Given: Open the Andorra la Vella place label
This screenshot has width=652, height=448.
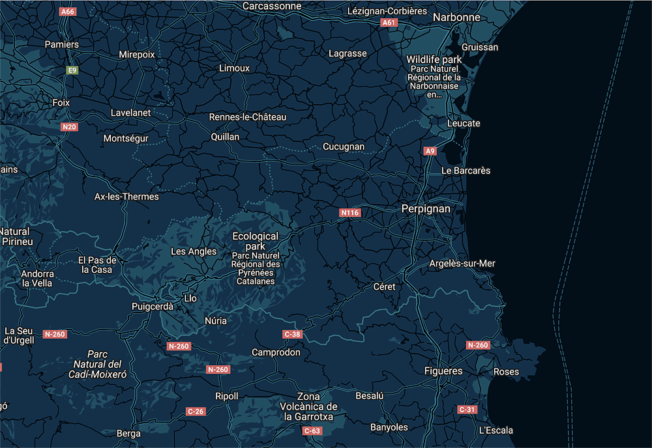Looking at the screenshot, I should coord(38,279).
